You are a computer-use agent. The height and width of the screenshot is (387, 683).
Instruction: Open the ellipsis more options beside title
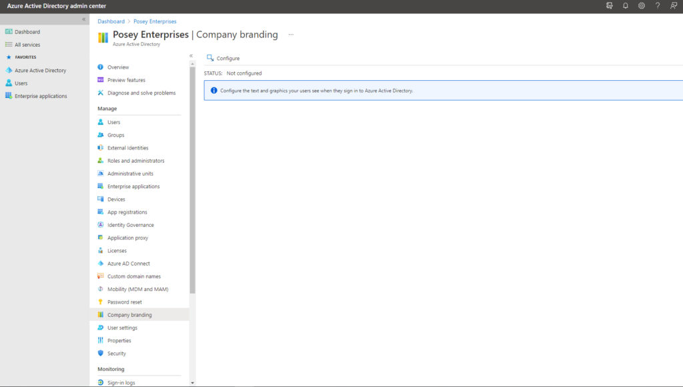[291, 35]
